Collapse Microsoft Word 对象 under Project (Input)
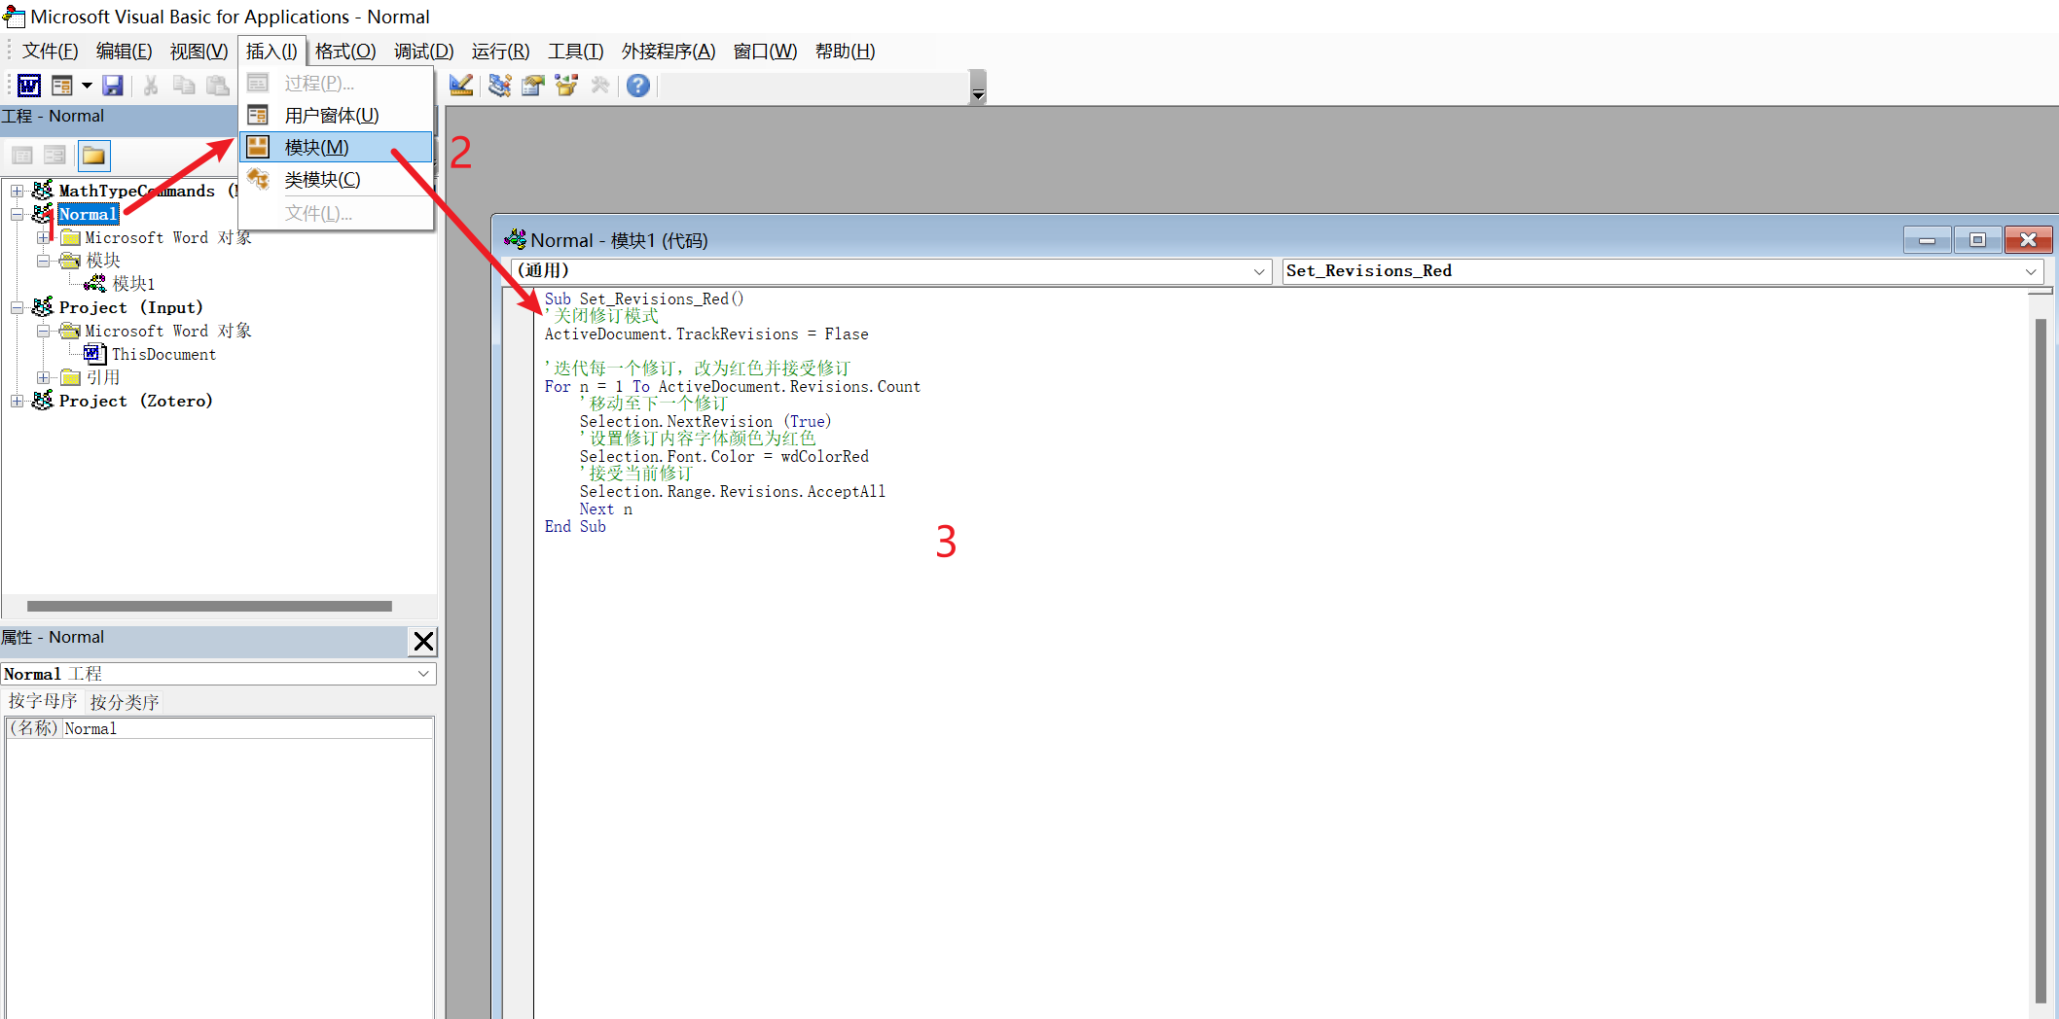The height and width of the screenshot is (1019, 2059). point(43,331)
